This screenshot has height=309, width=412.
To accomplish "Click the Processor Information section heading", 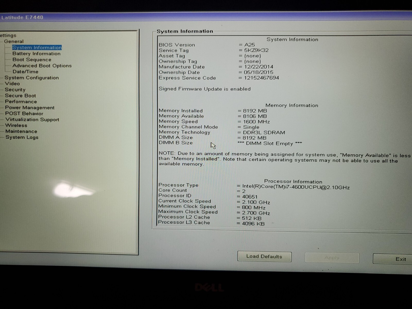I will [x=293, y=182].
